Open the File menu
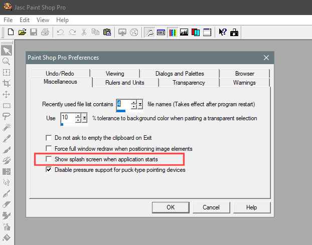312x245 pixels. [x=8, y=20]
